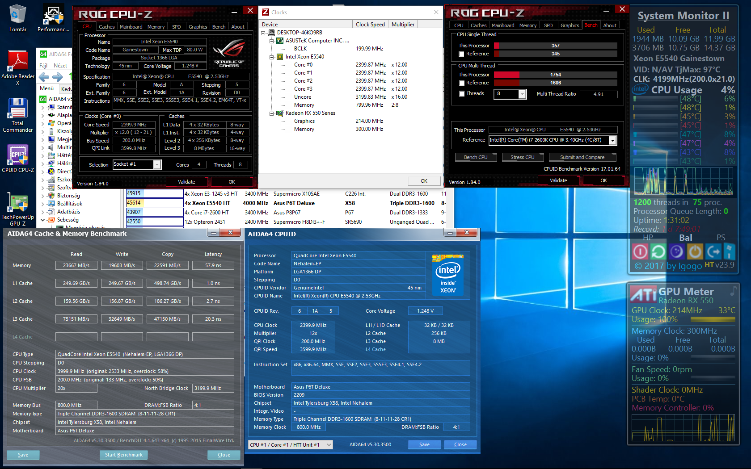
Task: Click the Shutdown icon in System Monitor II
Action: tap(640, 252)
